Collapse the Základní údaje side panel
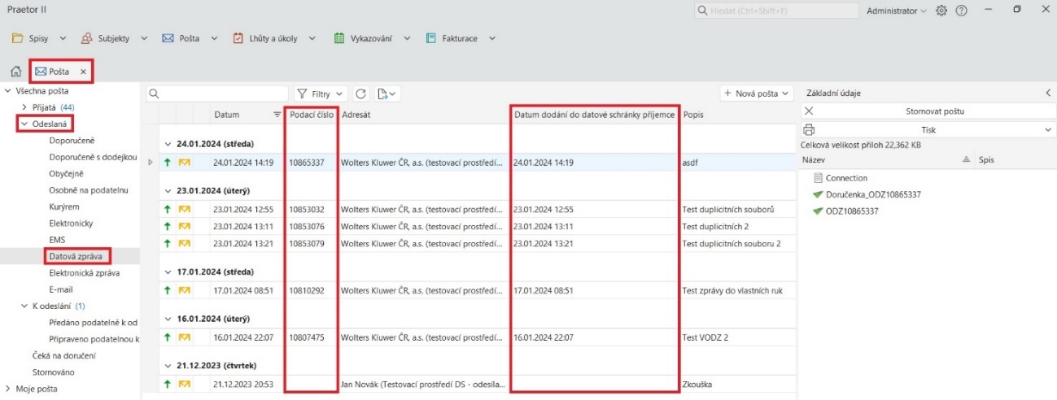Image resolution: width=1057 pixels, height=400 pixels. pos(1048,93)
